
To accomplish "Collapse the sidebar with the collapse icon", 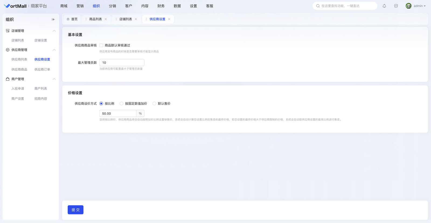I will 53,19.
